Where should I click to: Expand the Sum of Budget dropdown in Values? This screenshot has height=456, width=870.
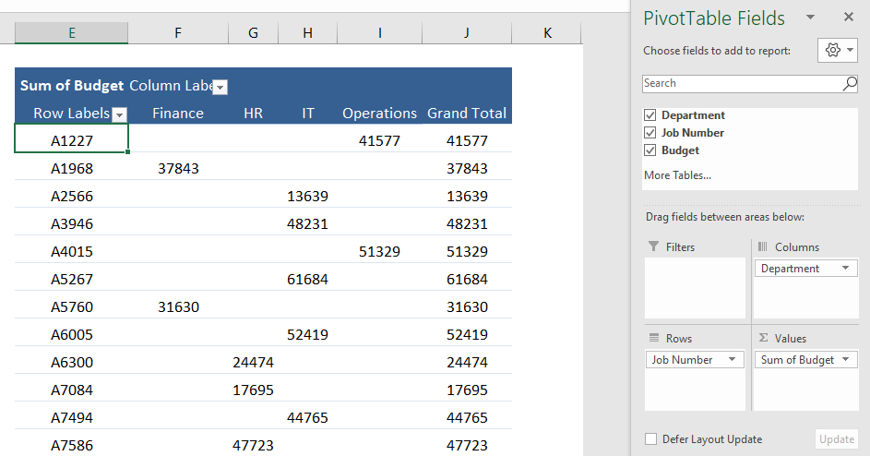click(x=846, y=359)
